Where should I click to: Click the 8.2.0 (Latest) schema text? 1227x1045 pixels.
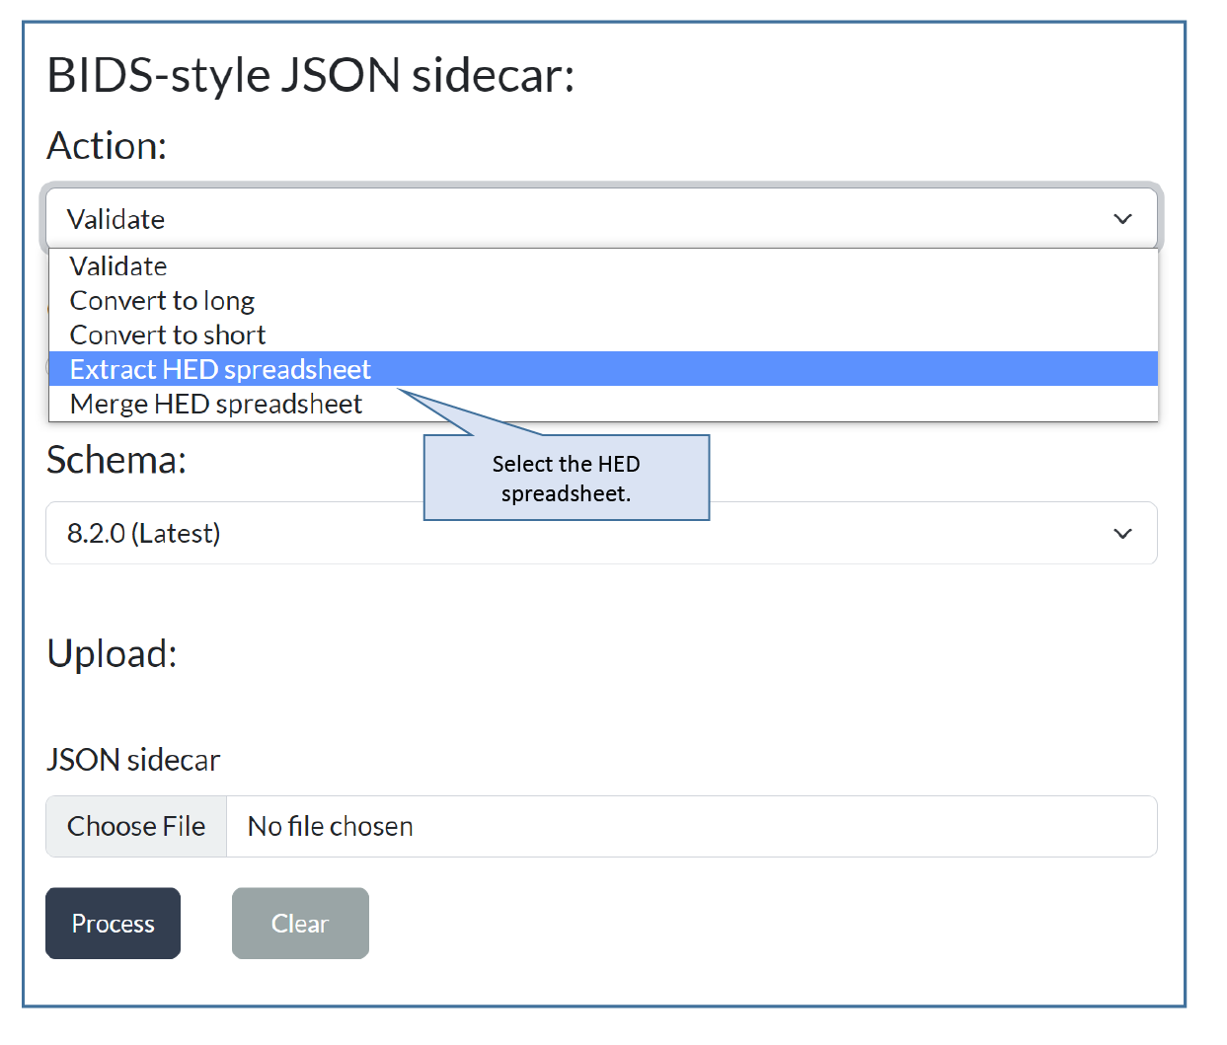click(x=144, y=534)
